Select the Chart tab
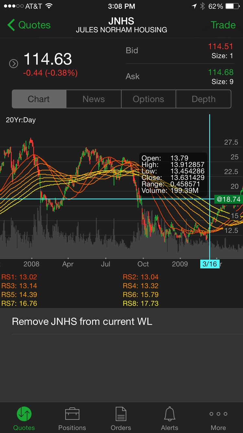This screenshot has height=433, width=243. click(x=39, y=99)
